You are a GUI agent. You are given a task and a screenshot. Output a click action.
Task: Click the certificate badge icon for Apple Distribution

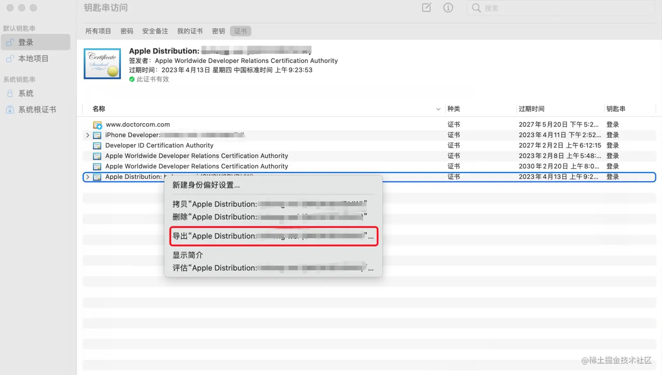102,64
